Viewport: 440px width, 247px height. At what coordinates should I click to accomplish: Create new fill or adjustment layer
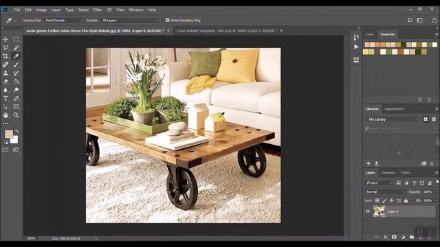coord(404,237)
